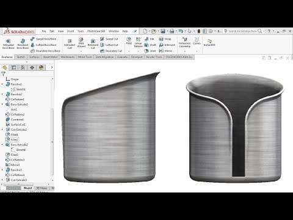Open the DimXpertManager crosshair tab
The width and height of the screenshot is (293, 220).
pyautogui.click(x=32, y=67)
